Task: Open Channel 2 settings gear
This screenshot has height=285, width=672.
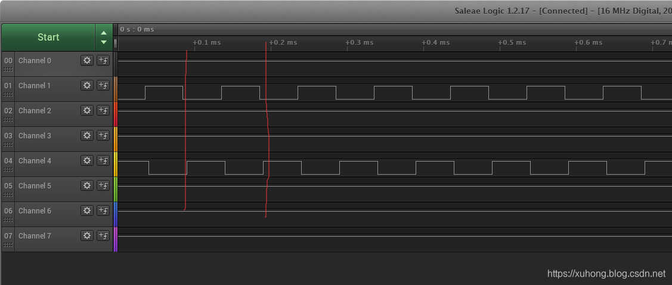Action: point(87,110)
